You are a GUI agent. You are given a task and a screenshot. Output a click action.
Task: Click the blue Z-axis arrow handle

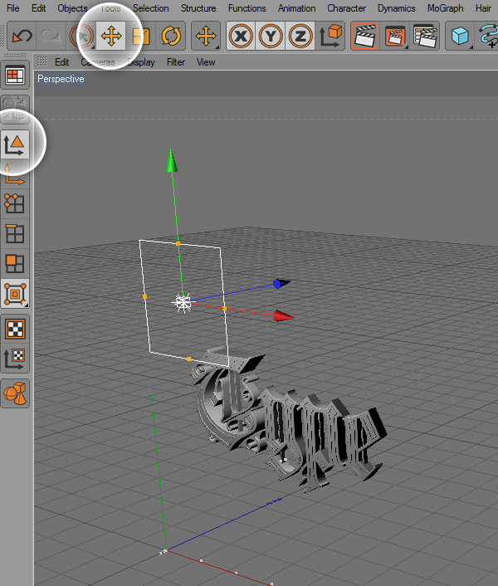[281, 283]
